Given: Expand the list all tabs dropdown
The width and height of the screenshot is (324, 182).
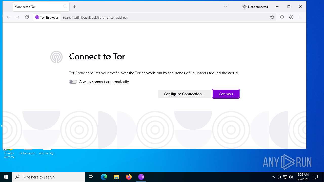Looking at the screenshot, I should pyautogui.click(x=226, y=7).
